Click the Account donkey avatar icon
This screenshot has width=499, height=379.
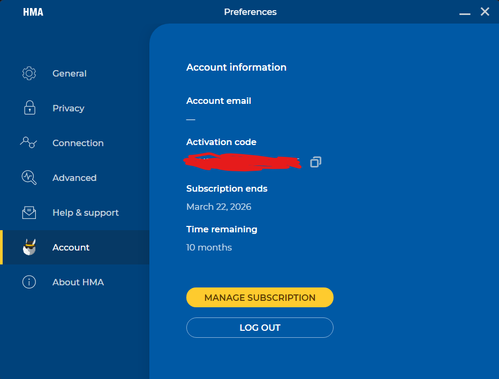[x=29, y=247]
